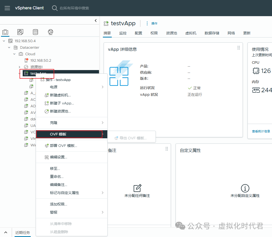Image resolution: width=272 pixels, height=237 pixels.
Task: Collapse the 192.168.50.4 vCenter node
Action: pos(4,41)
